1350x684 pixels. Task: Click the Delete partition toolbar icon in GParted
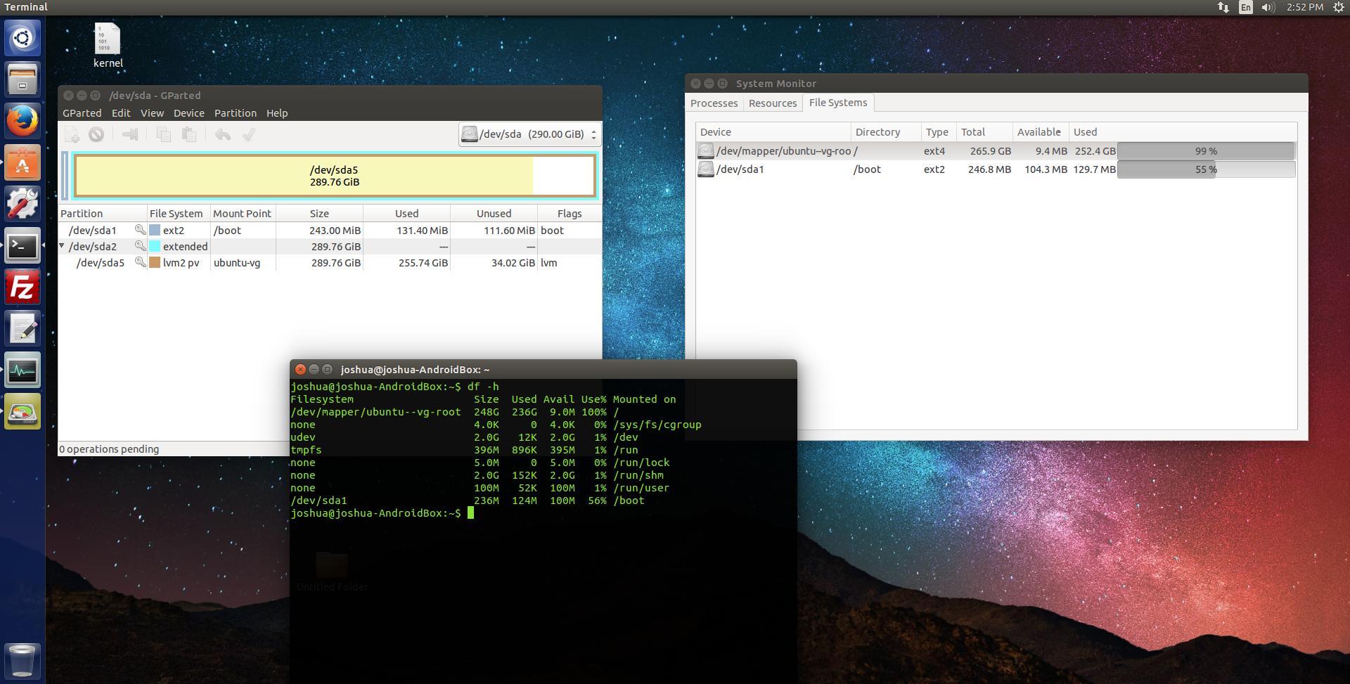click(96, 134)
